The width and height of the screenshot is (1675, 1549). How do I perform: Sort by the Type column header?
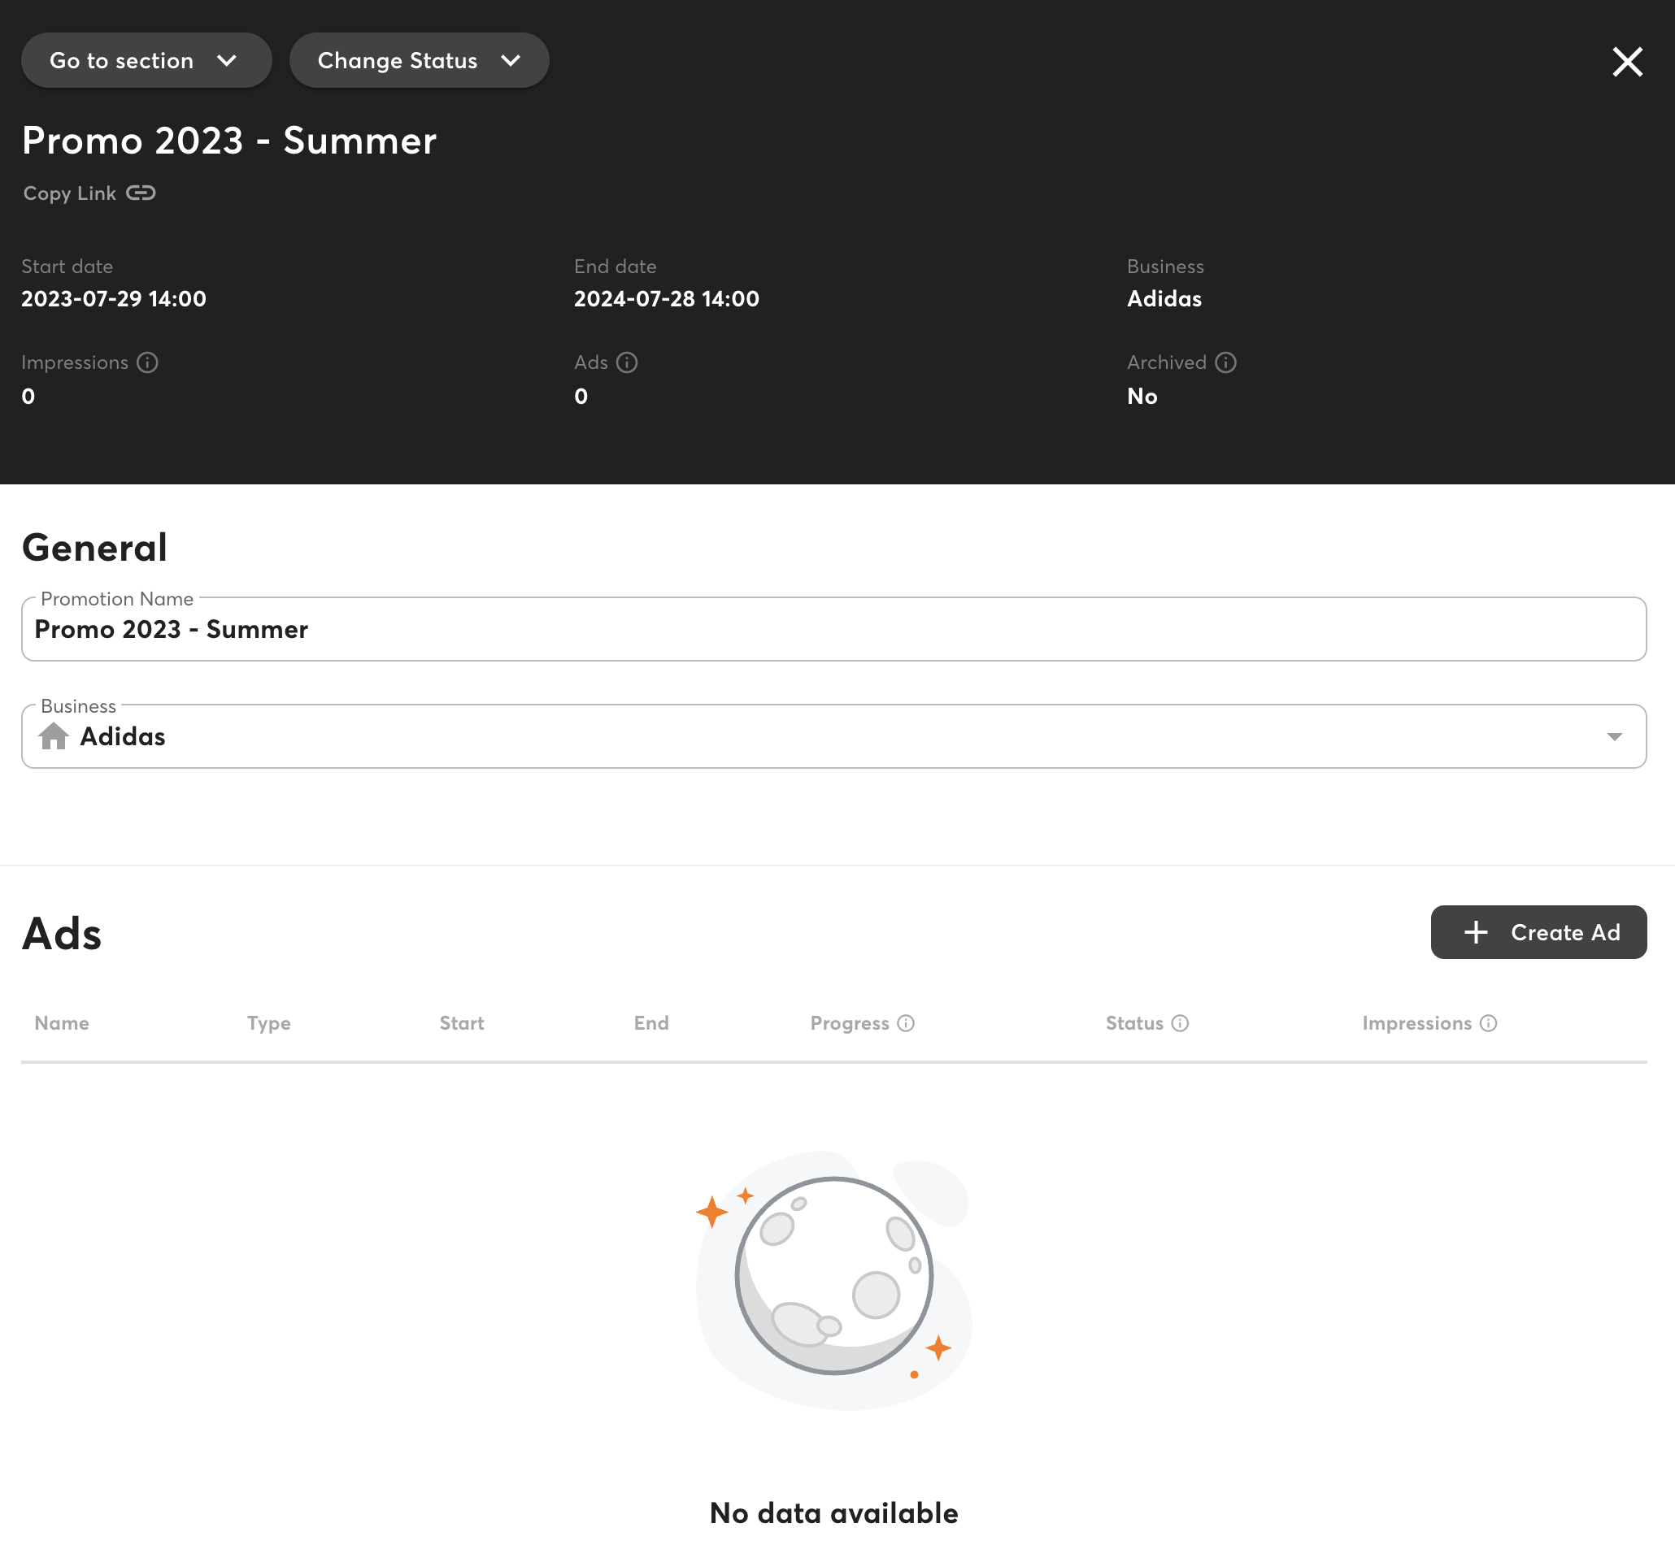268,1022
